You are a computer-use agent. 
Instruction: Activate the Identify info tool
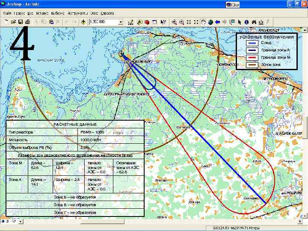point(247,22)
